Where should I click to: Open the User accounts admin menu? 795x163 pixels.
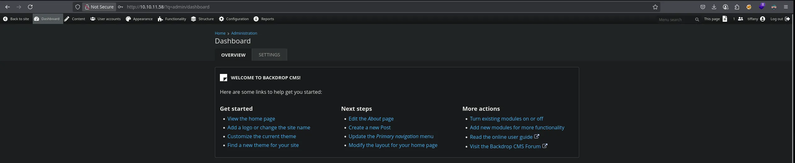coord(105,19)
